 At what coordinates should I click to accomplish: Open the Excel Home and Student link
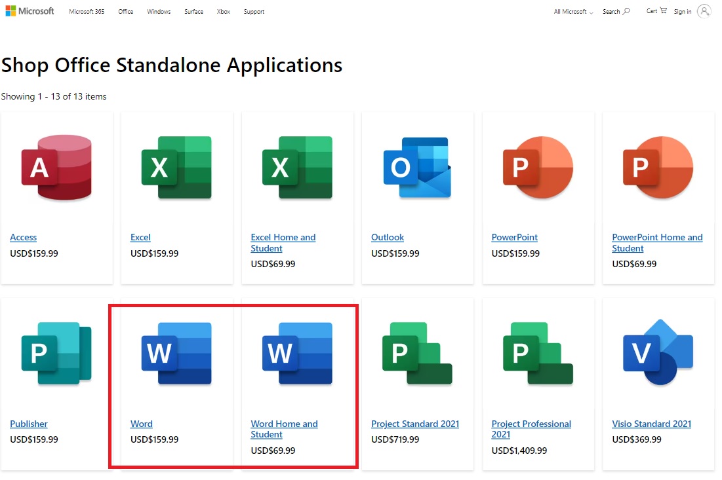pyautogui.click(x=283, y=242)
